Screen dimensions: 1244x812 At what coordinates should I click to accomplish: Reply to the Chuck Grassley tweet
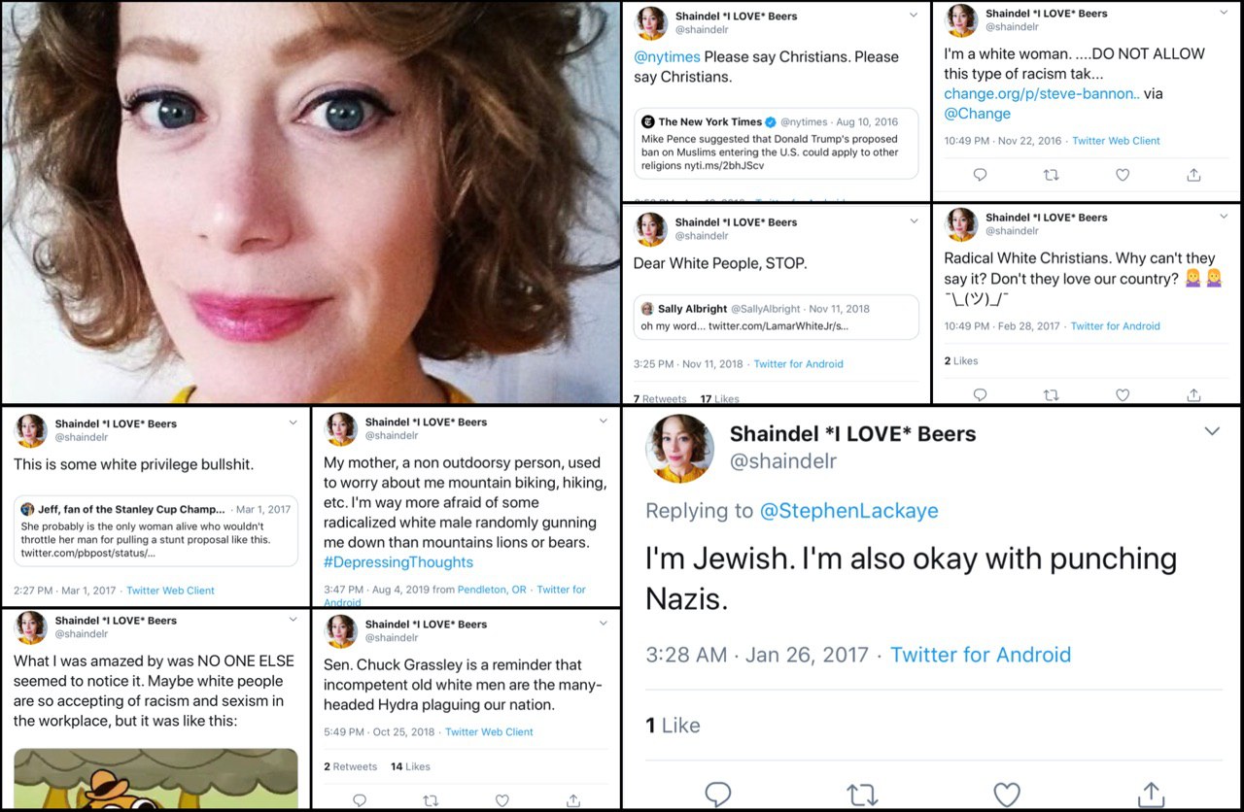pyautogui.click(x=360, y=800)
